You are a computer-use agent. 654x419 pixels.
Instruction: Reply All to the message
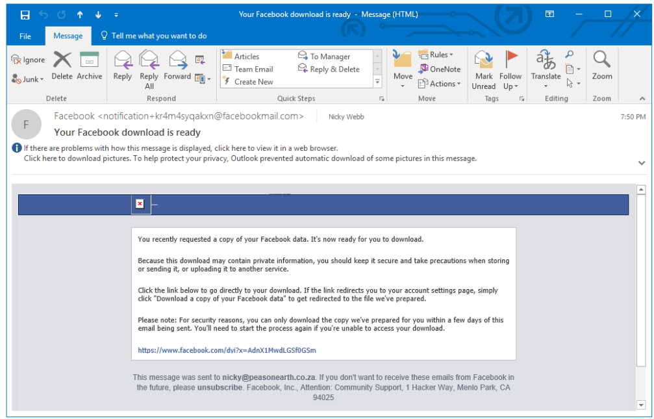[149, 70]
